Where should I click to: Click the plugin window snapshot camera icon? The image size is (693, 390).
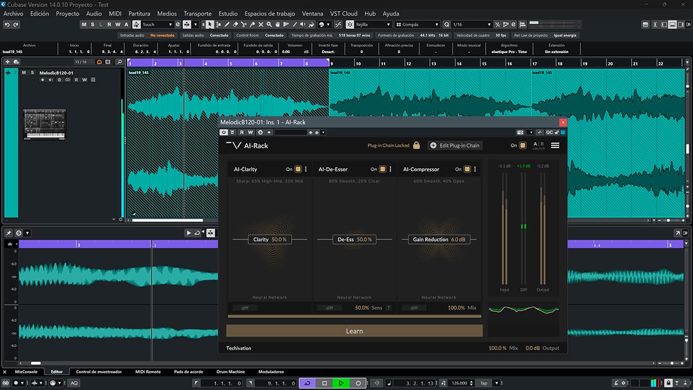point(520,132)
